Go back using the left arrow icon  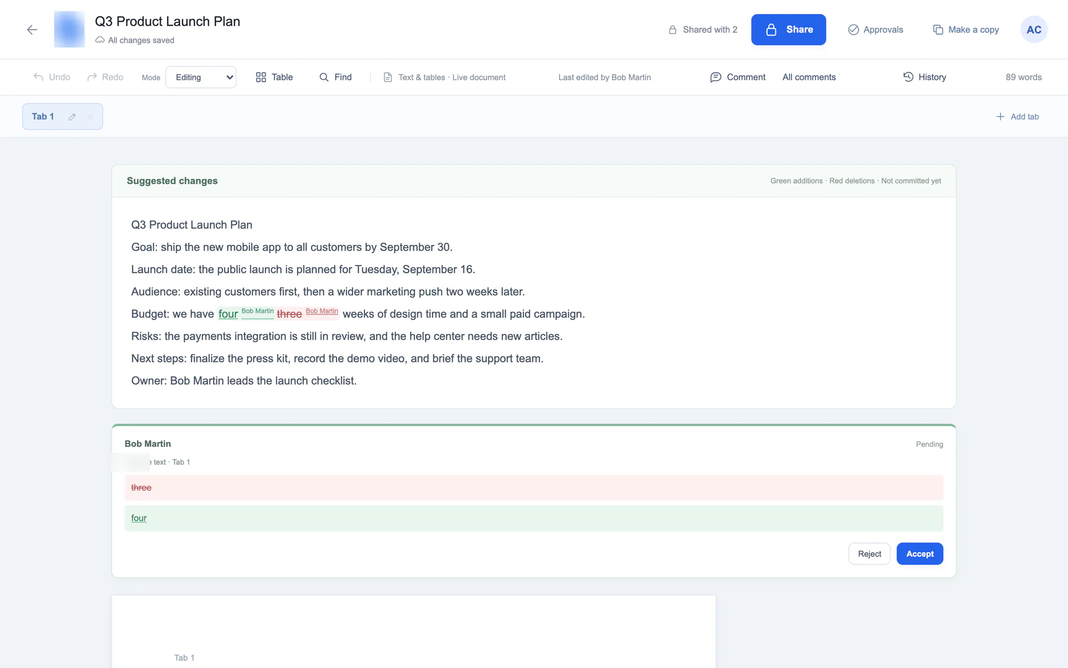point(32,30)
